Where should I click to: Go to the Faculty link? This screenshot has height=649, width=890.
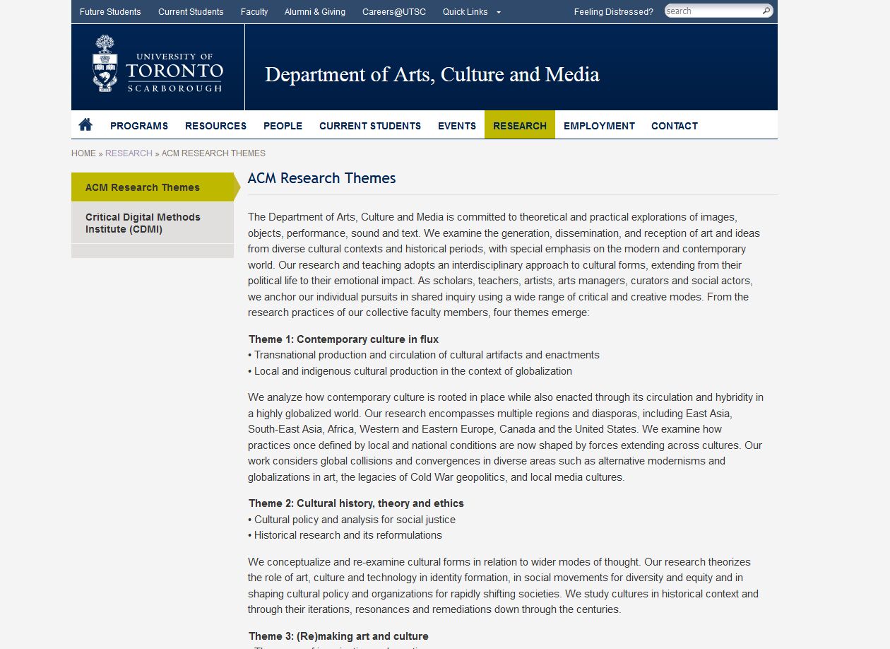coord(254,12)
